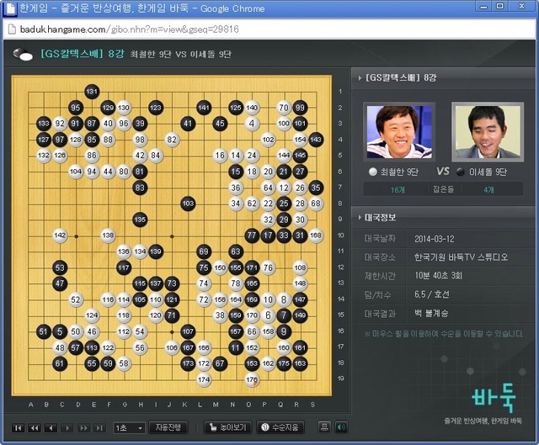
Task: Click black stone 143 at the right edge
Action: point(316,140)
